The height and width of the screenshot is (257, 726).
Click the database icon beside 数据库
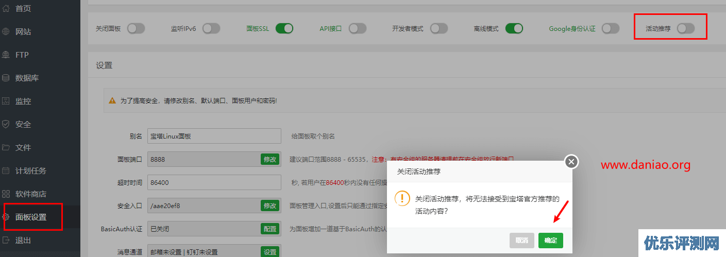pos(6,78)
